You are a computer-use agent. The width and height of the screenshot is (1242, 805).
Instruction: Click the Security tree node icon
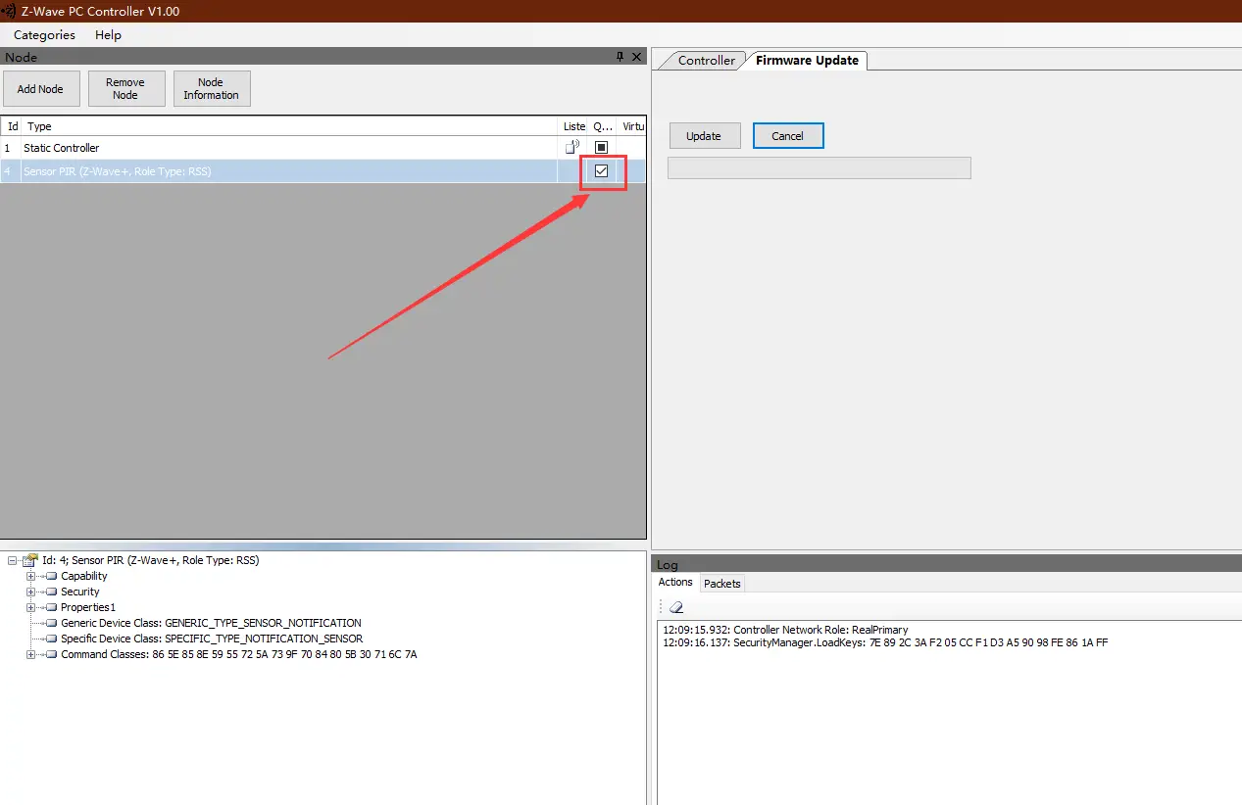click(51, 592)
